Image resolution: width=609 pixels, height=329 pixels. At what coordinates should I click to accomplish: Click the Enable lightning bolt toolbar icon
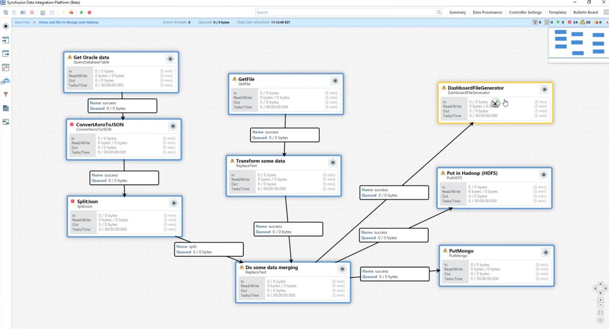coord(63,12)
